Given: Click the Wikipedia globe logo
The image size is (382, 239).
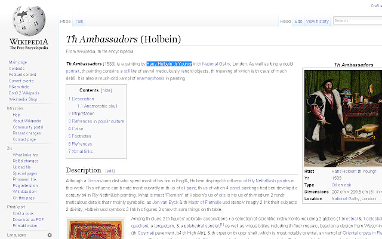Looking at the screenshot, I should 29,21.
